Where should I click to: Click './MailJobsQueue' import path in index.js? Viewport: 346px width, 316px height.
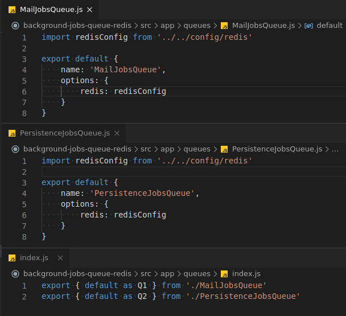[226, 285]
